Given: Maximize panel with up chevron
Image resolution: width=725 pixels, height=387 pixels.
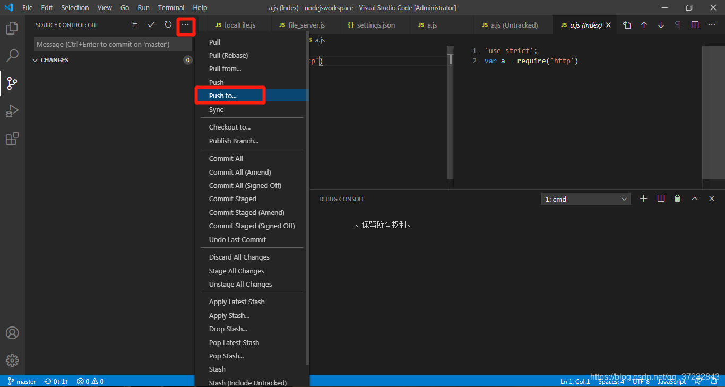Looking at the screenshot, I should coord(695,199).
